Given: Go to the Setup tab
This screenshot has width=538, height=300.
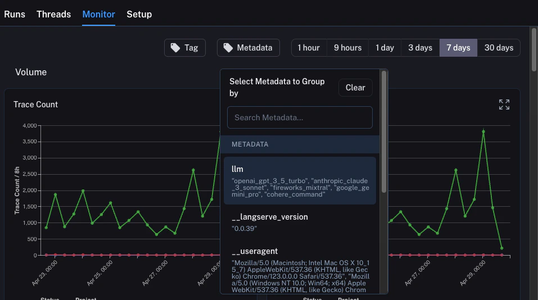Looking at the screenshot, I should 139,14.
